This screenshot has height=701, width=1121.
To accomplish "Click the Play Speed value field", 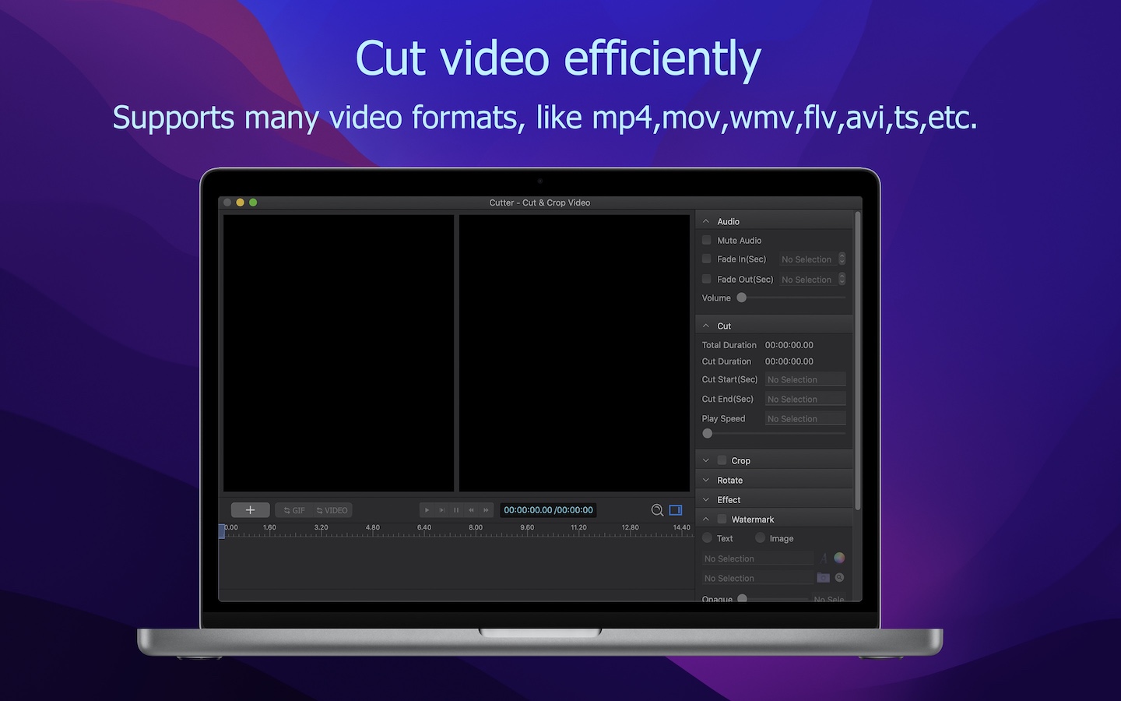I will pyautogui.click(x=805, y=418).
